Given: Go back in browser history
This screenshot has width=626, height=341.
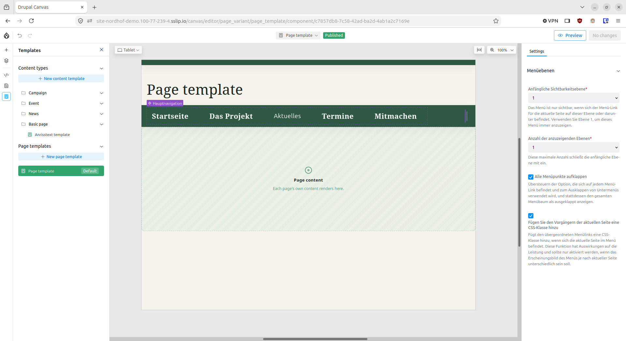Looking at the screenshot, I should (8, 21).
